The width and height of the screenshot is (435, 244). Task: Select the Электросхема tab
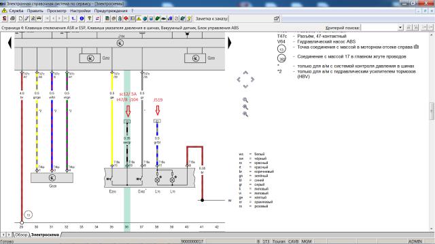tap(45, 235)
